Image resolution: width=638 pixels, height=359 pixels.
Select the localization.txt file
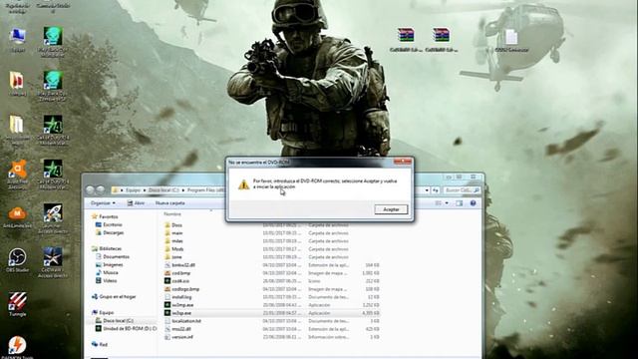182,321
